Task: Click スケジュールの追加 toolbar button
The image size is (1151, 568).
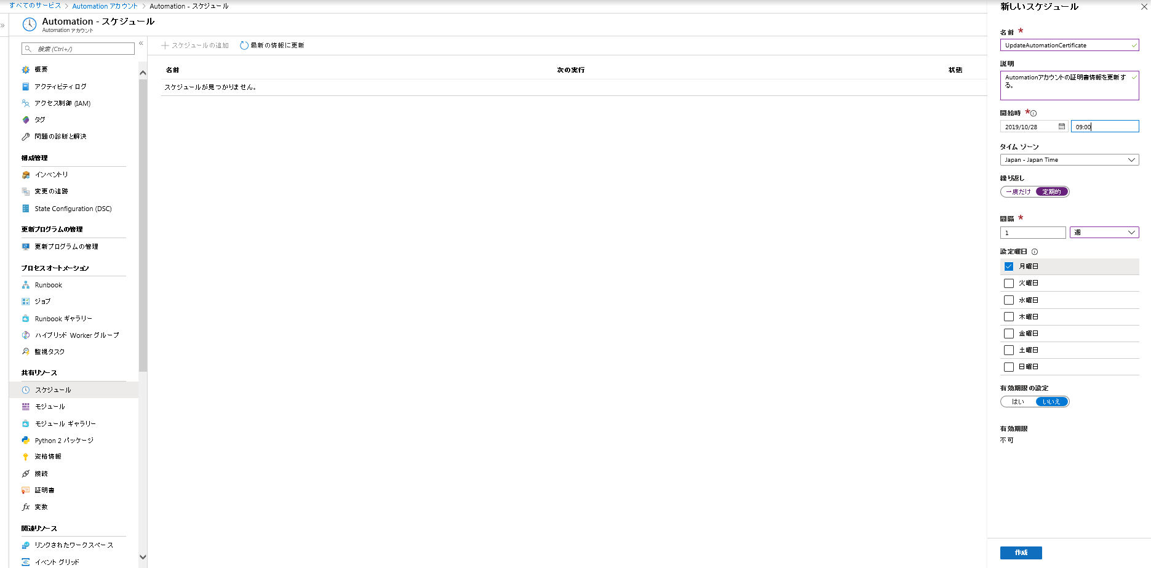Action: (195, 46)
